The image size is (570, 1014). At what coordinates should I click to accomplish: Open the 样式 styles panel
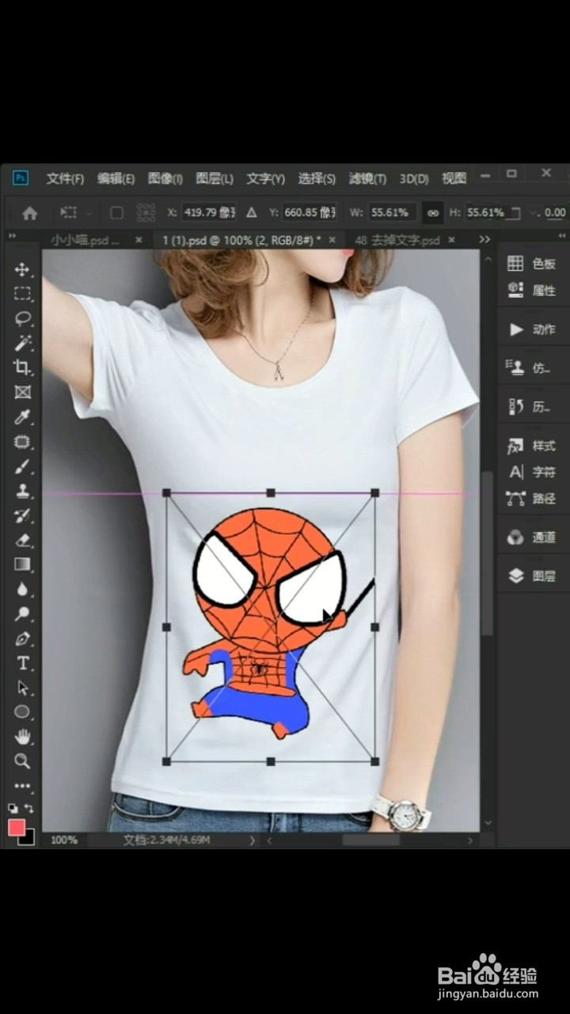point(531,446)
